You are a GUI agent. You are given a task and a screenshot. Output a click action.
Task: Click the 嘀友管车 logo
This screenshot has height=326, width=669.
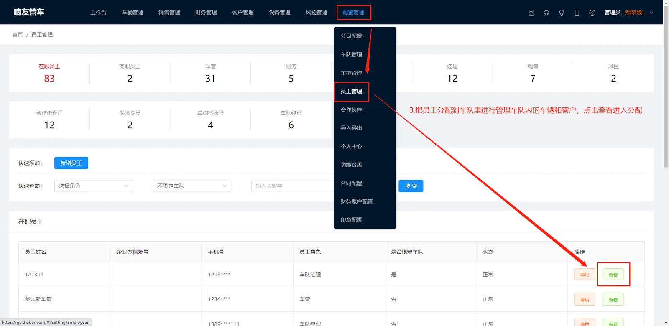tap(29, 12)
